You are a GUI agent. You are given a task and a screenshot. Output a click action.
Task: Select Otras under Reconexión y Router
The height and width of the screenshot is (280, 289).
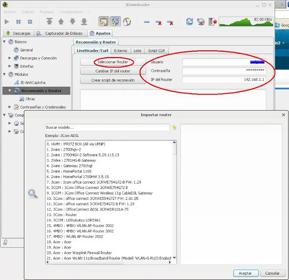click(30, 99)
